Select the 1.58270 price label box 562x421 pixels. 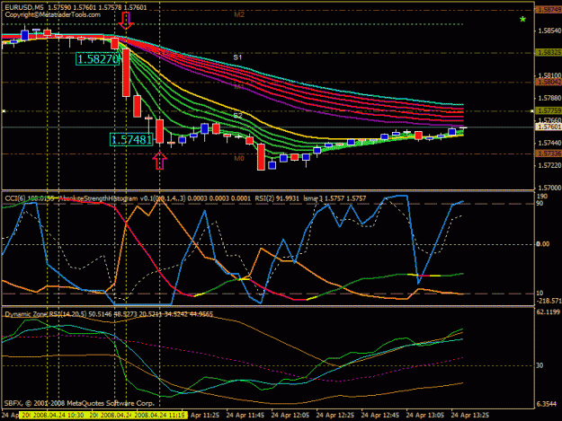coord(97,59)
